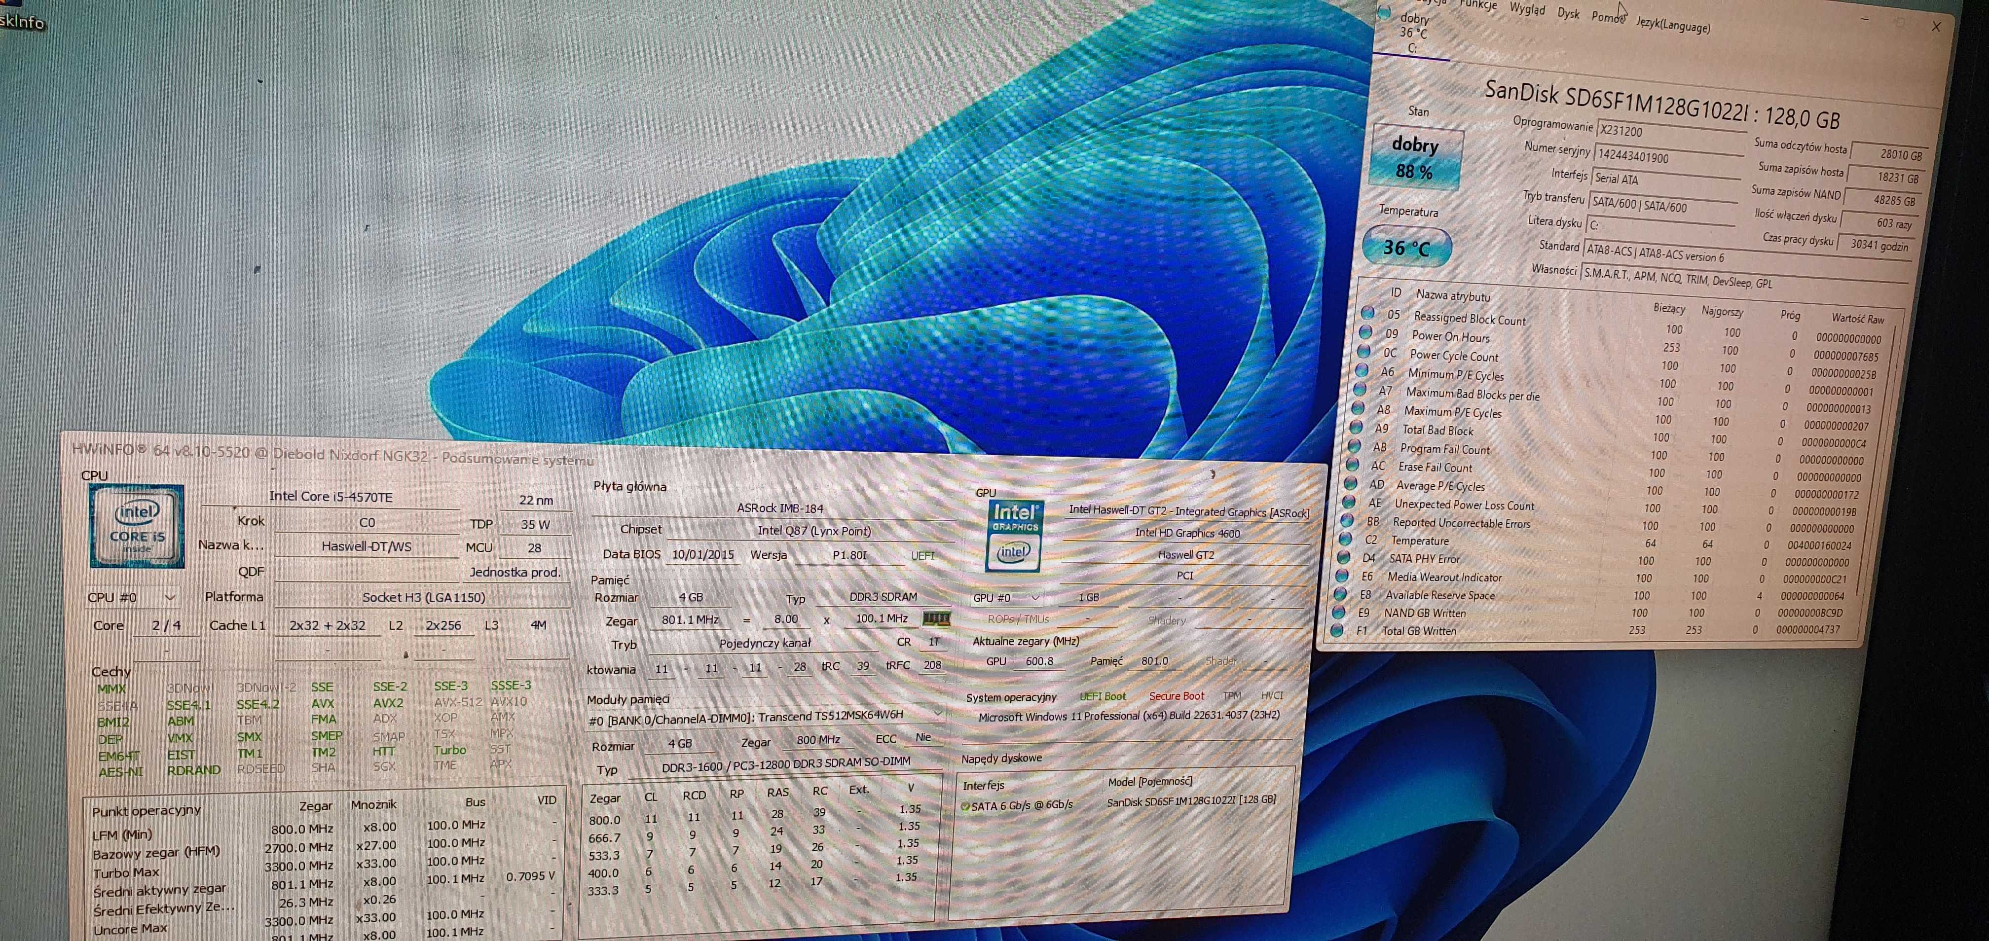This screenshot has height=941, width=1989.
Task: Click the drive entry SanDisk SD6SF1M128G1022I [128 GB]
Action: 1191,801
